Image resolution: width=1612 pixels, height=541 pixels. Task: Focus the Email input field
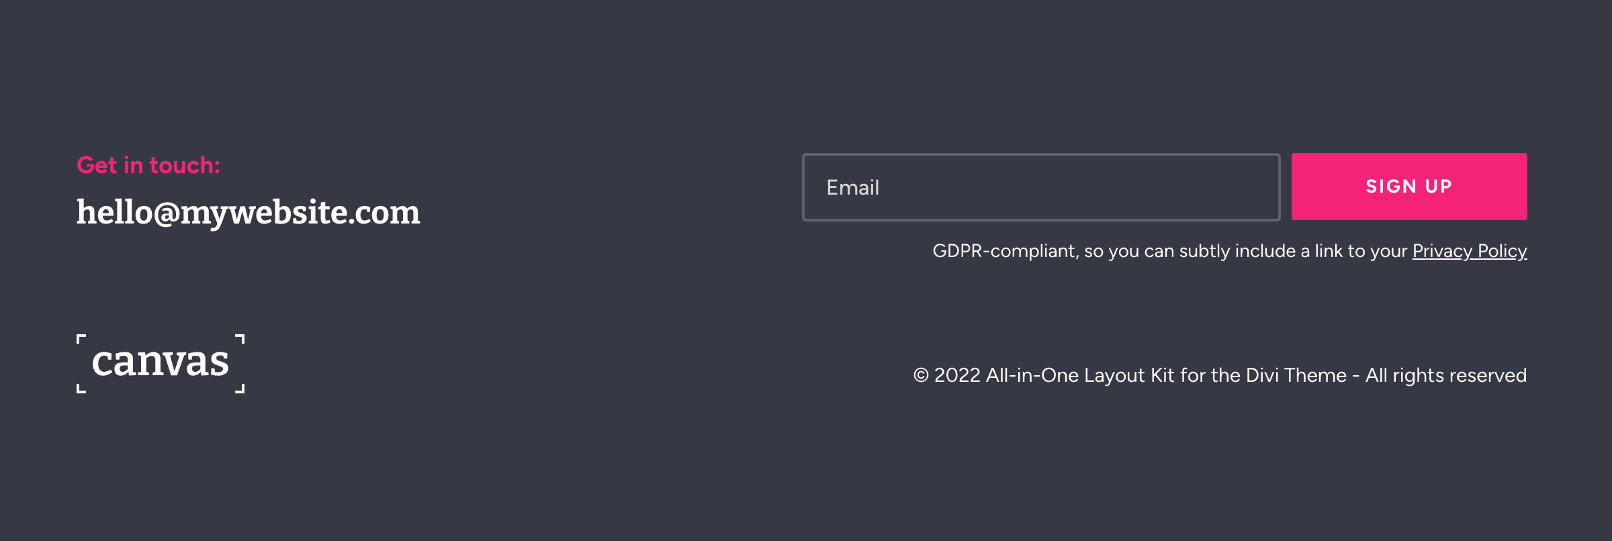tap(1041, 187)
